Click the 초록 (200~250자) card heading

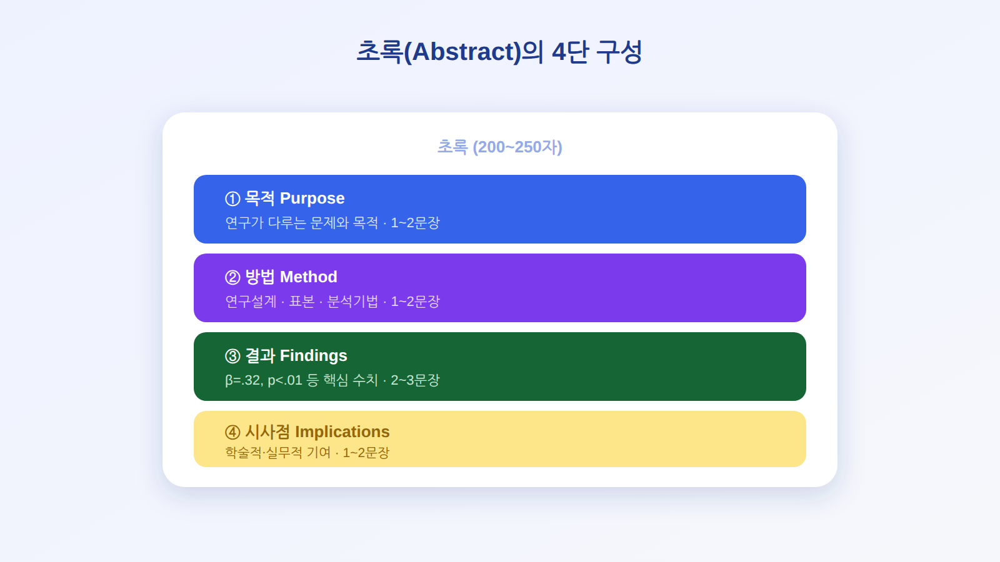[500, 147]
